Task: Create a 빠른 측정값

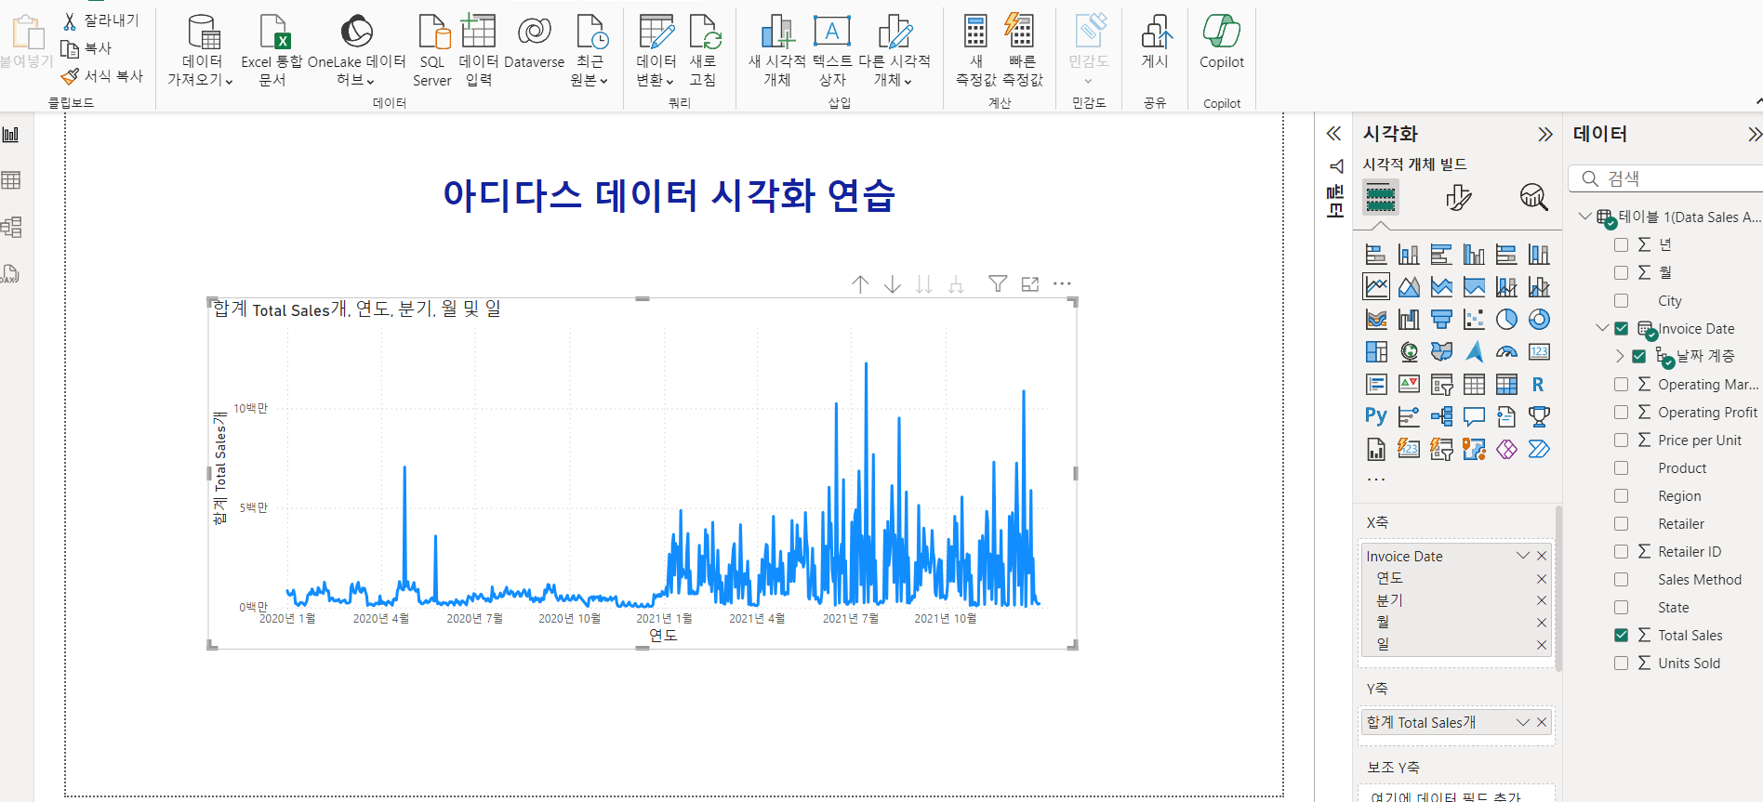Action: (x=1022, y=50)
